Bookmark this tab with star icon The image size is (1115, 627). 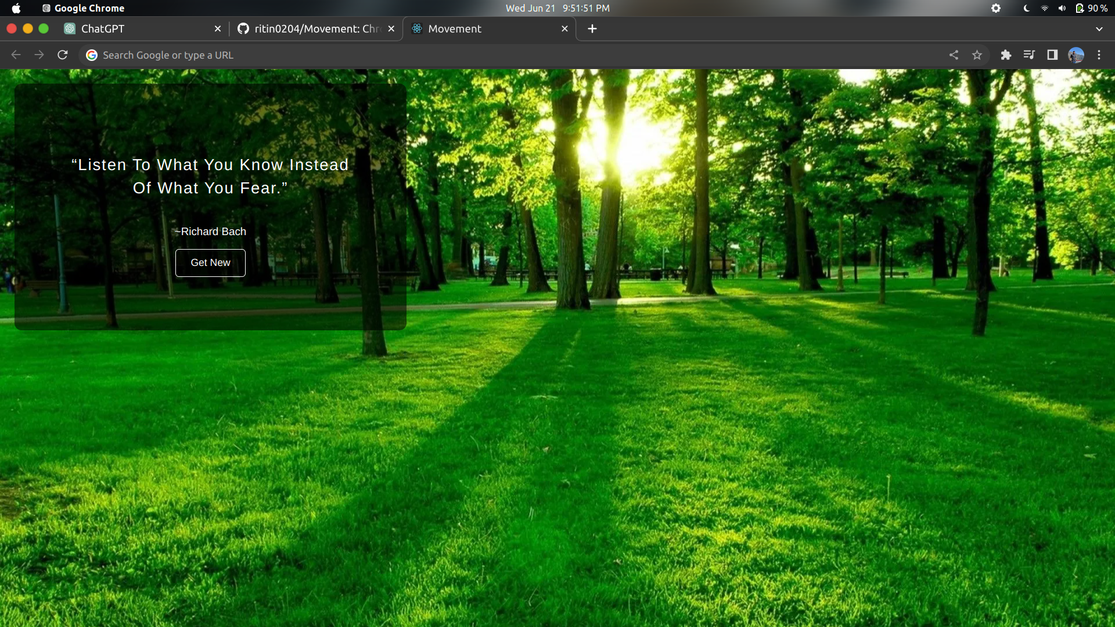click(x=977, y=55)
